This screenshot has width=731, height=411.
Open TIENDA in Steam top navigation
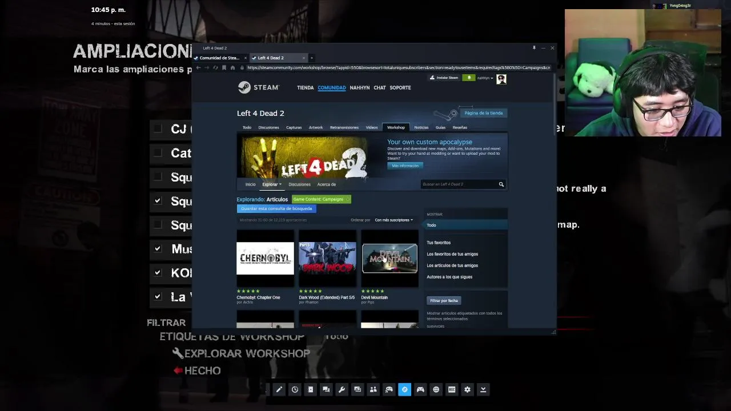305,88
